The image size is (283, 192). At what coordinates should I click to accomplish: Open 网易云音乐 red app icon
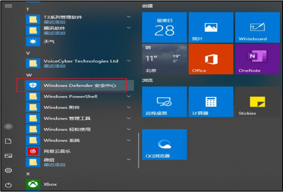[32, 151]
